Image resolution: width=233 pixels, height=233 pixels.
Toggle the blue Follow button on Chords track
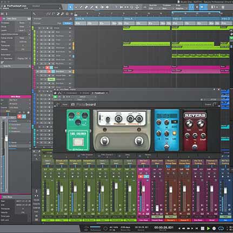68,23
